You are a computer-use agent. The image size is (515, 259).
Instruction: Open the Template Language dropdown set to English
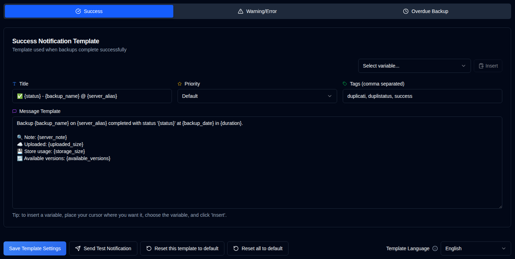(476, 248)
